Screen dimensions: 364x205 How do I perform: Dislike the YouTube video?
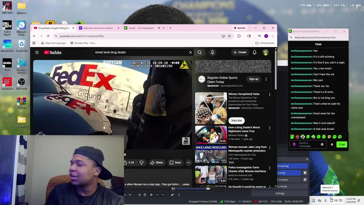pyautogui.click(x=141, y=163)
